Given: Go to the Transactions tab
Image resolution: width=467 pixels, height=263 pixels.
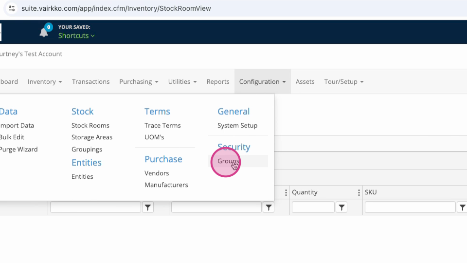Looking at the screenshot, I should coord(91,82).
